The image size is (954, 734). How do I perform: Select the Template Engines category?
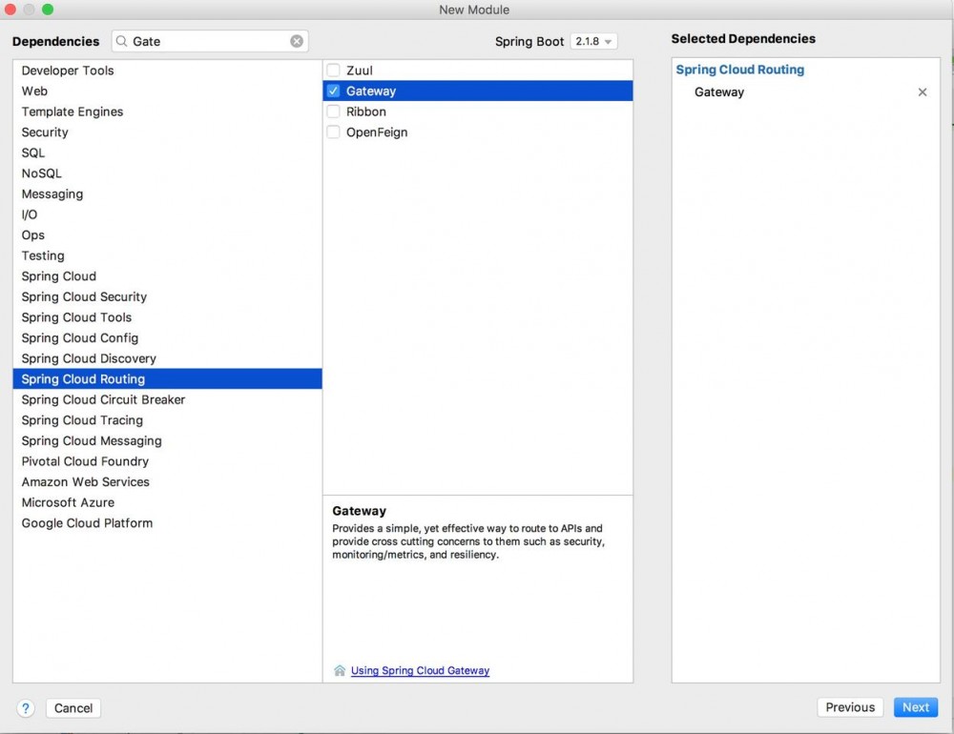167,112
